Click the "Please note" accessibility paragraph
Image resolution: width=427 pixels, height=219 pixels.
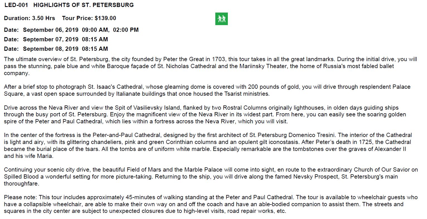pyautogui.click(x=195, y=204)
